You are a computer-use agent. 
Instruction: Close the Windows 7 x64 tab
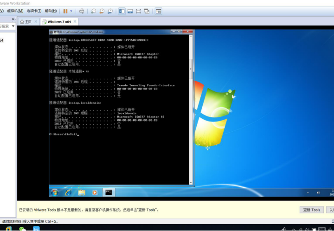pyautogui.click(x=75, y=21)
